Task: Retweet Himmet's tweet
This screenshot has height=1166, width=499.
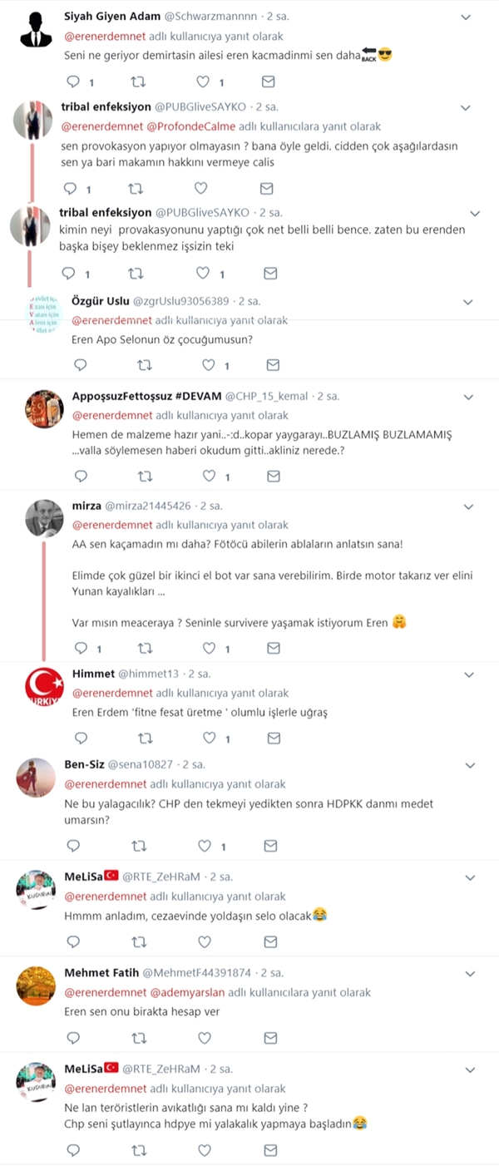Action: click(144, 738)
